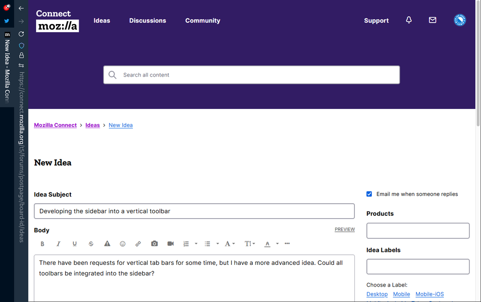Click into the Idea Subject field

click(195, 211)
